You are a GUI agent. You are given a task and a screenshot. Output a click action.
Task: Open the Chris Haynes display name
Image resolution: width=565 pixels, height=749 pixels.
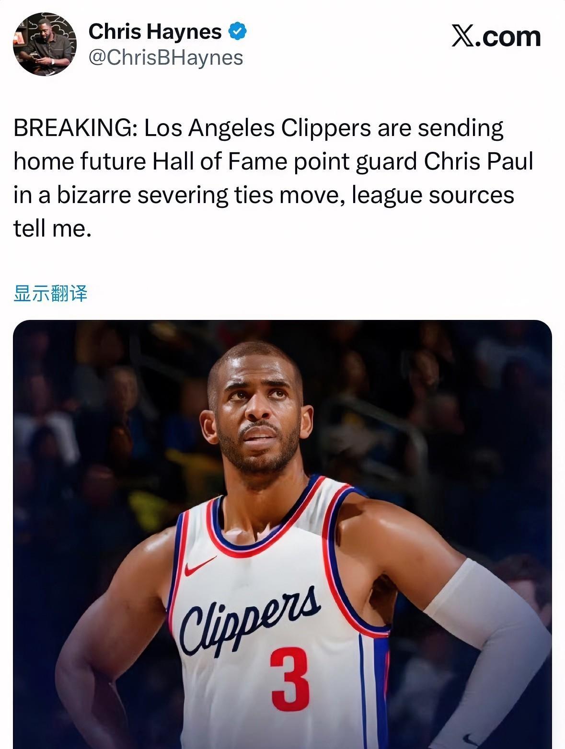click(x=155, y=32)
